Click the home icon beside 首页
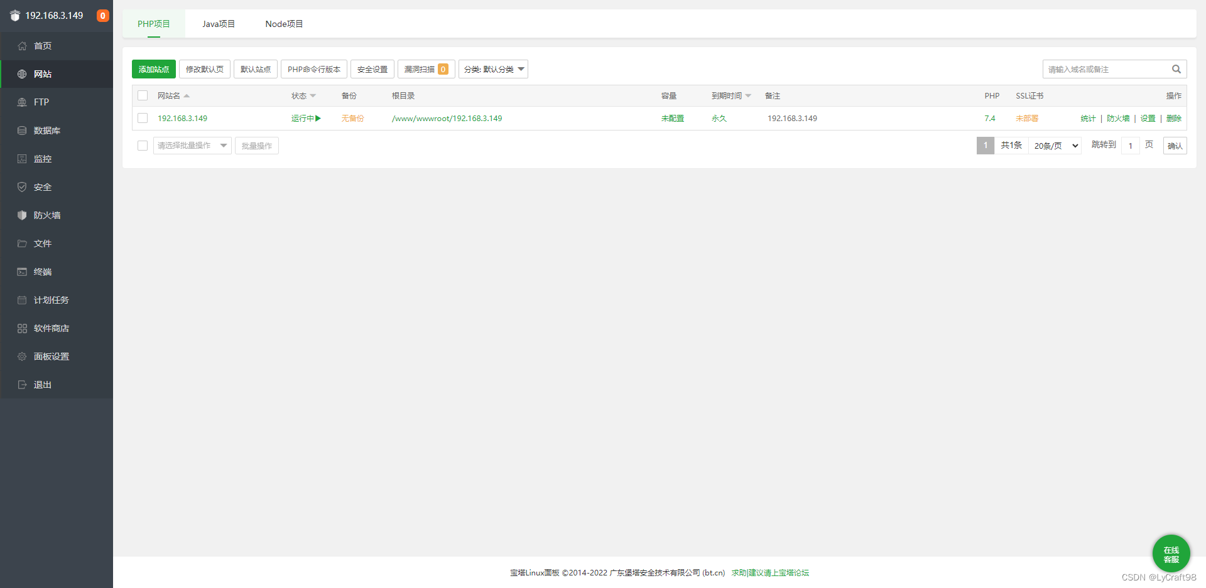Image resolution: width=1206 pixels, height=588 pixels. tap(22, 46)
